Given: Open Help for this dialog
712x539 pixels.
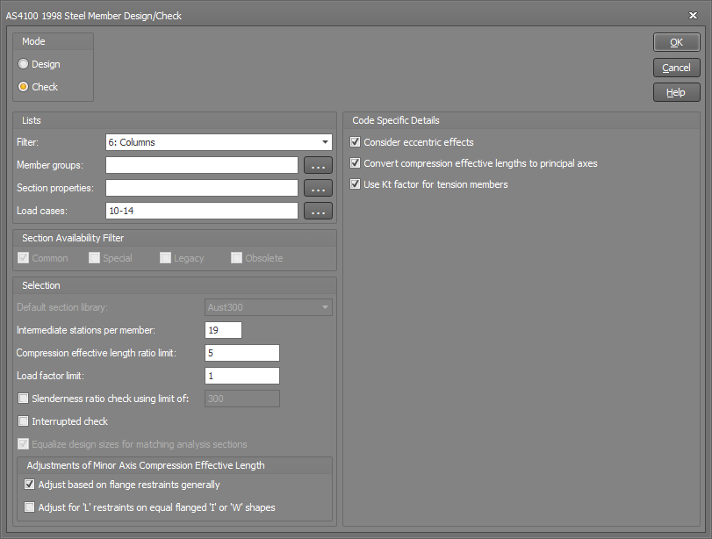Looking at the screenshot, I should pos(677,92).
